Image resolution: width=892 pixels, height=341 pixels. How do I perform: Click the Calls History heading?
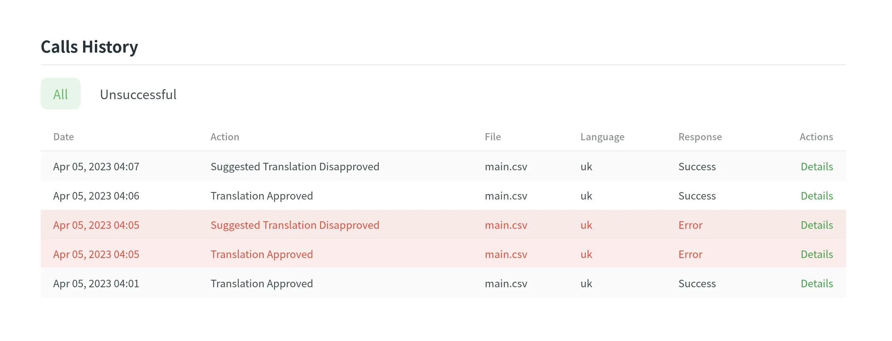click(89, 47)
